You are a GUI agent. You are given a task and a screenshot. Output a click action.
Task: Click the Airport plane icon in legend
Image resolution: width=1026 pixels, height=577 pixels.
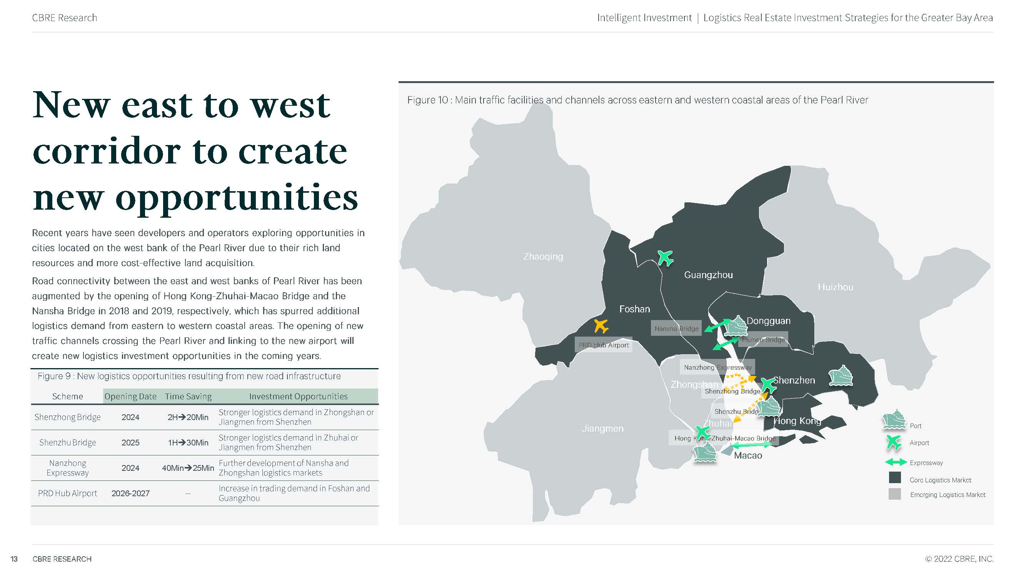point(893,442)
